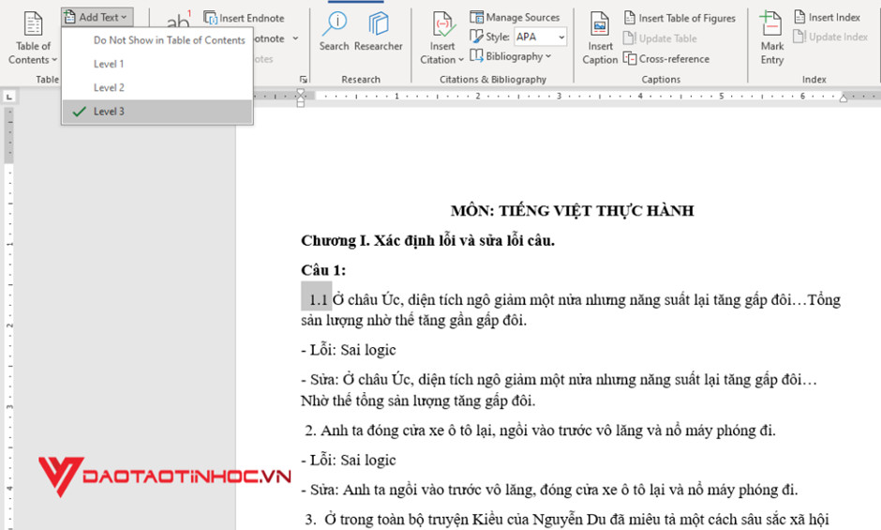The width and height of the screenshot is (881, 530).
Task: Open the Next Footnote dropdown arrow
Action: point(295,38)
